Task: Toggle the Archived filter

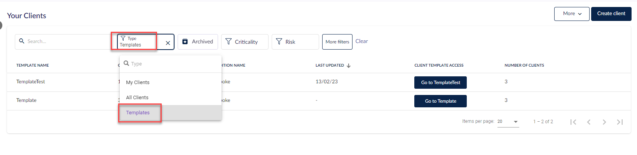Action: (198, 41)
